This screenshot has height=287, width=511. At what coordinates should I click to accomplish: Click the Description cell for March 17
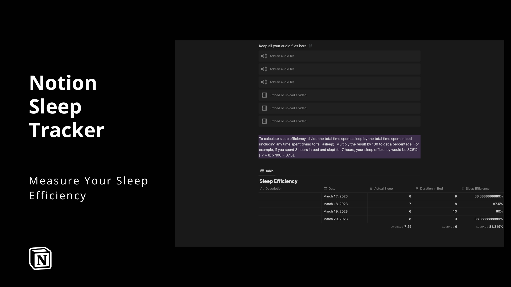tap(290, 196)
